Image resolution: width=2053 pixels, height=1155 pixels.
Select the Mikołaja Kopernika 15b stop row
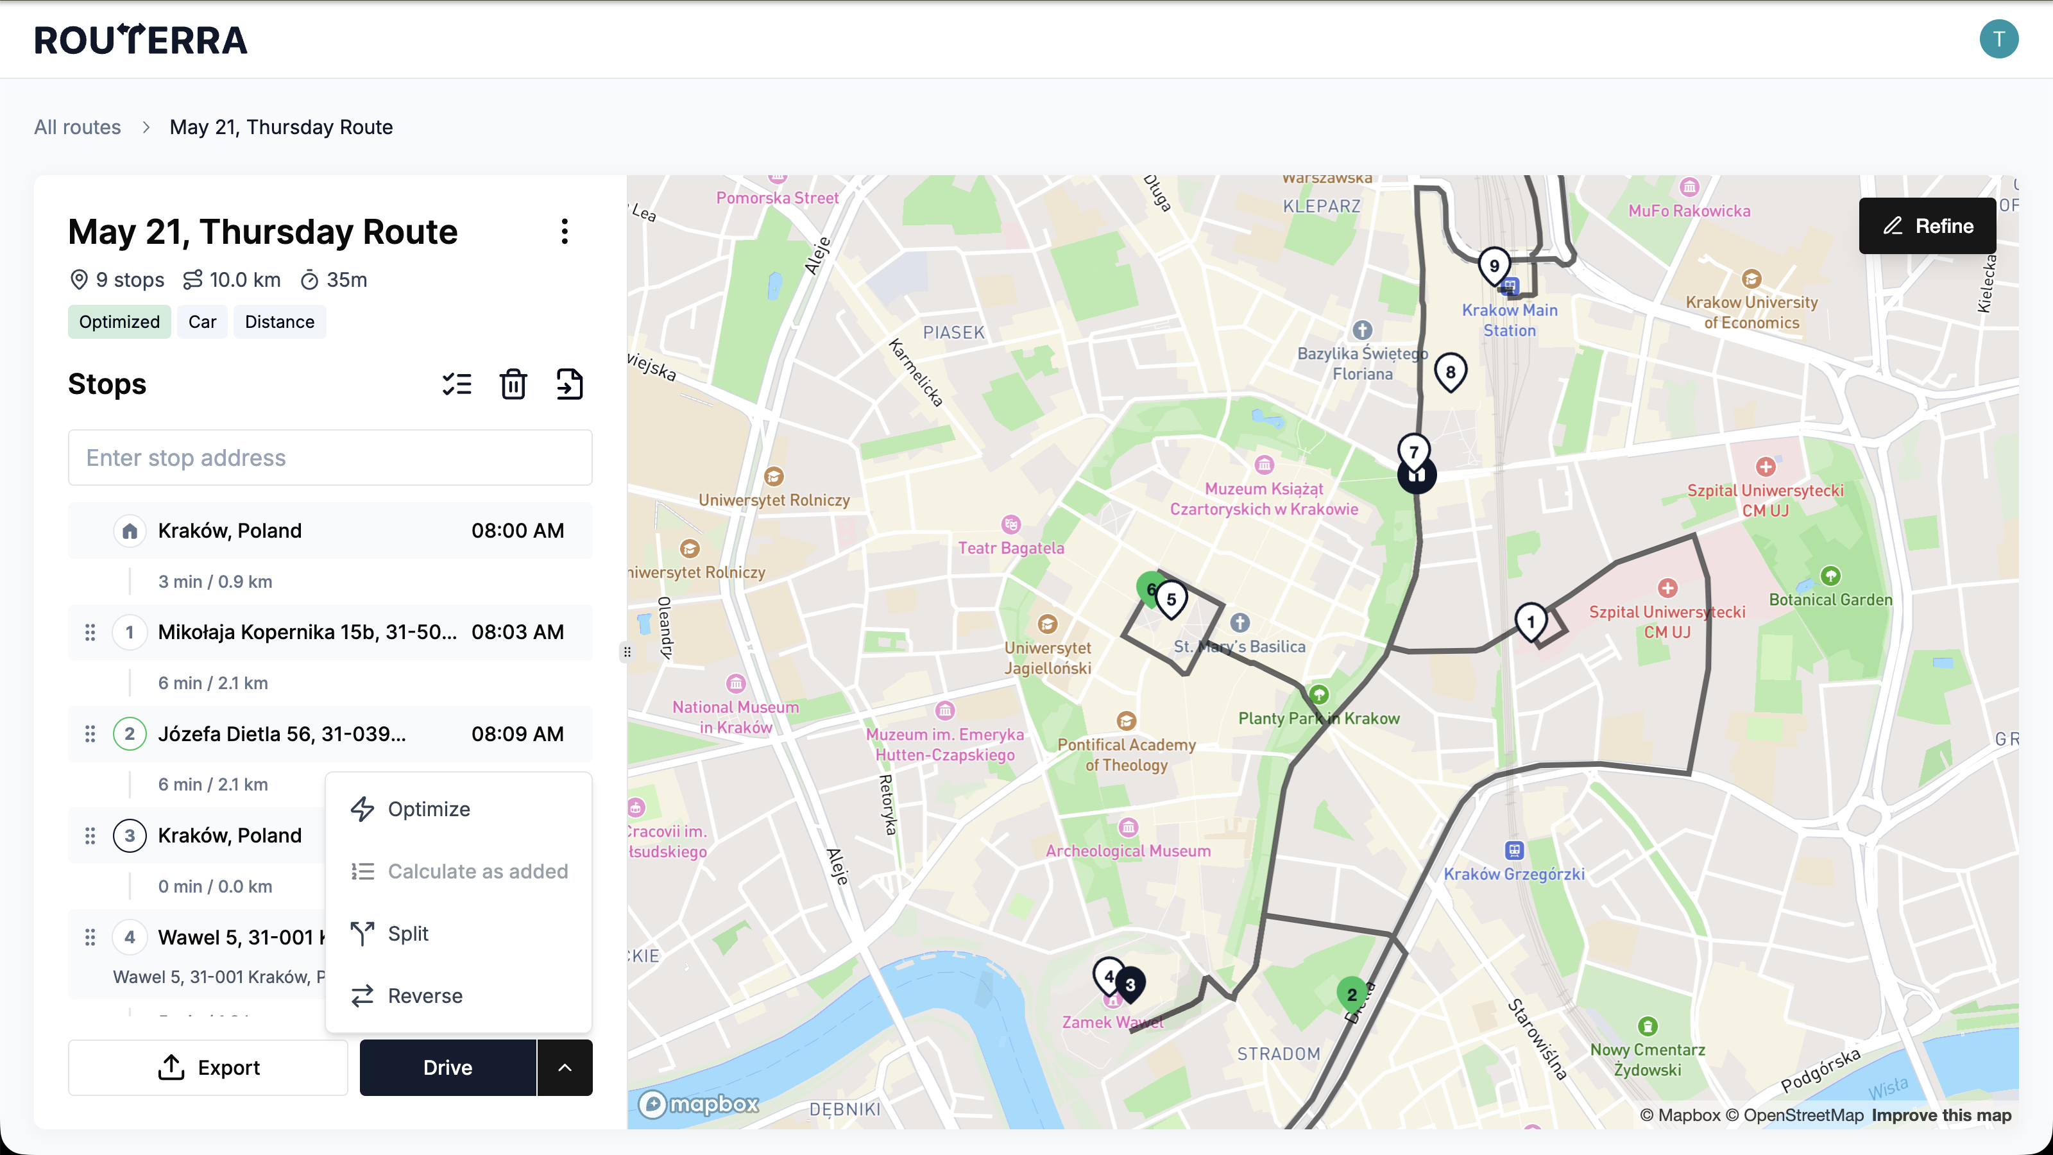(x=330, y=632)
